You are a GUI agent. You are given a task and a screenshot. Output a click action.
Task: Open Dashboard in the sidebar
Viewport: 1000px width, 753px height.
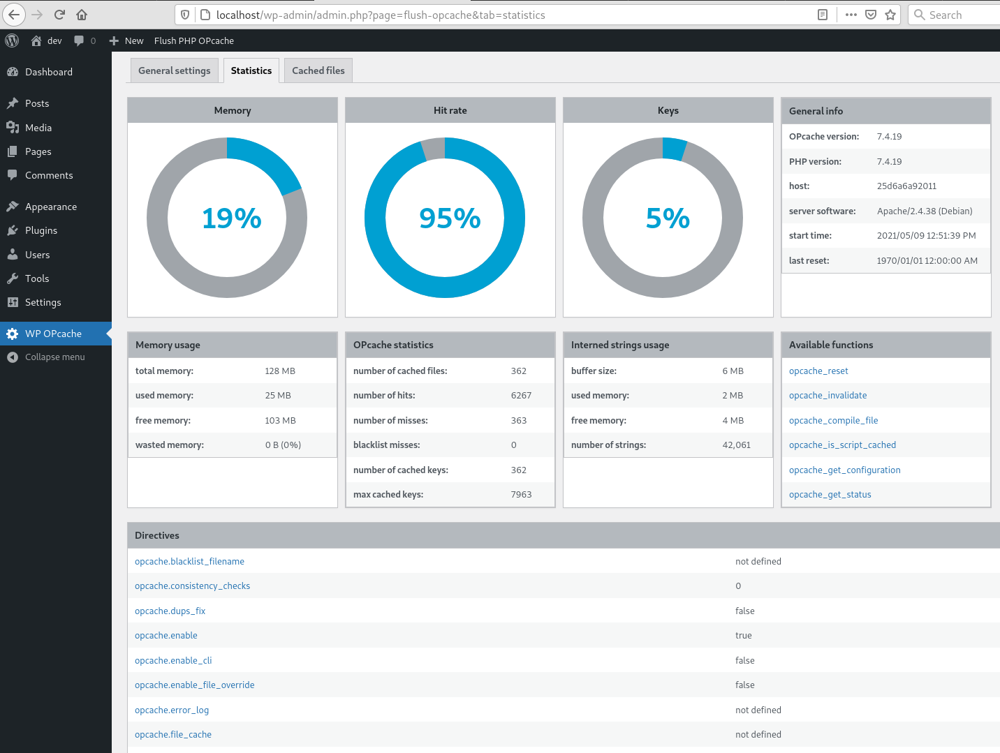56,72
